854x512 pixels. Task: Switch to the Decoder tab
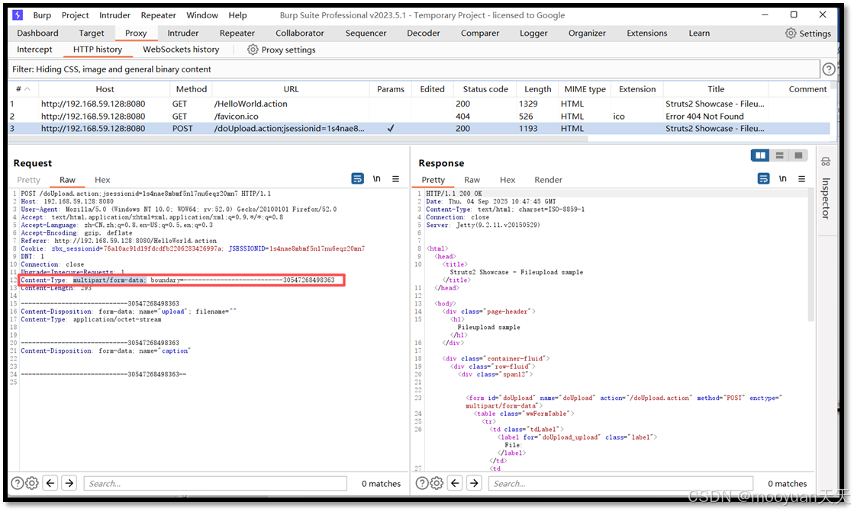tap(424, 34)
